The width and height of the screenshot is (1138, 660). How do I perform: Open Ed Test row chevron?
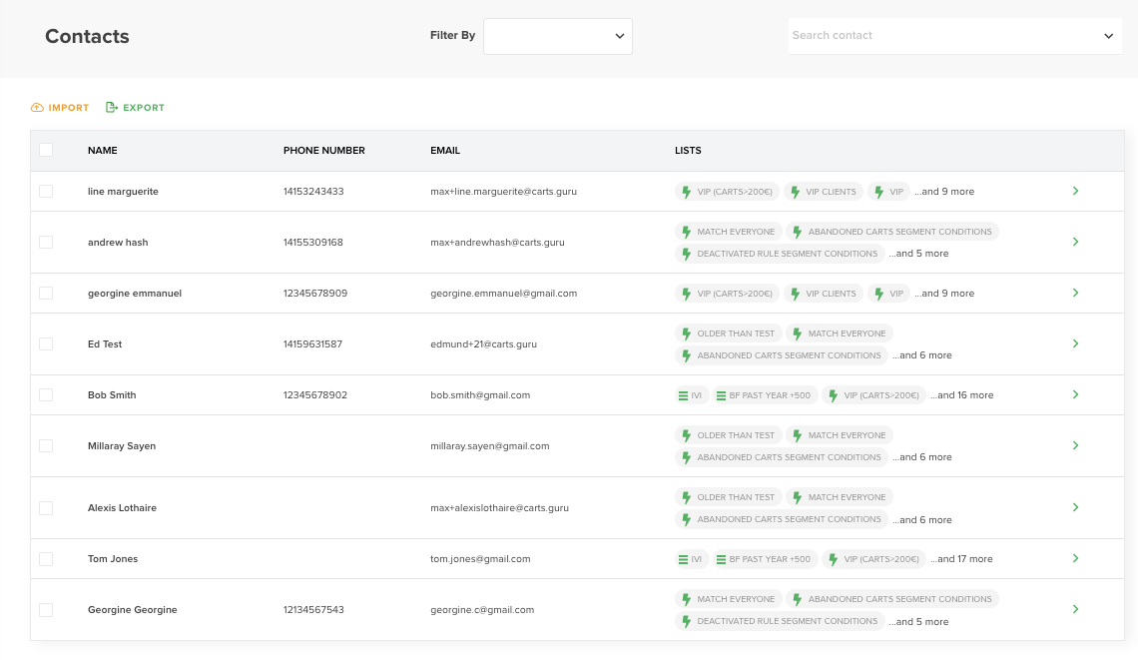coord(1075,343)
